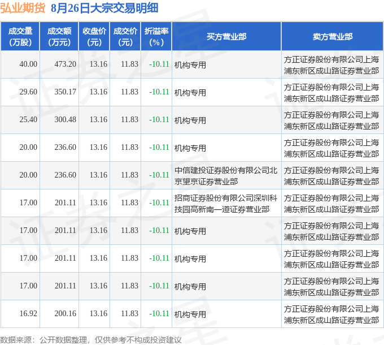This screenshot has height=345, width=384.
Task: Click 方正证券 seller cell in 473.20 row
Action: point(331,65)
